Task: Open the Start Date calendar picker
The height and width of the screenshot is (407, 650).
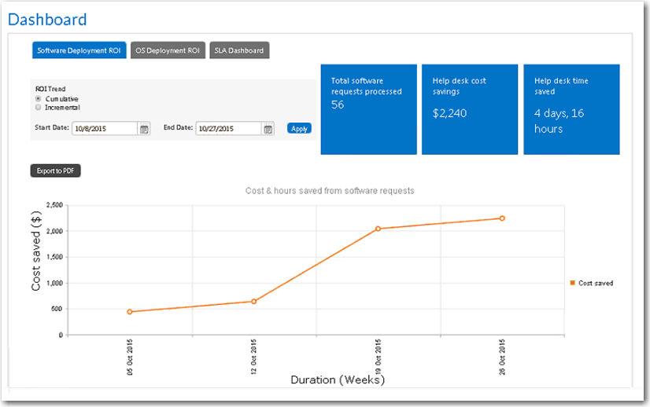Action: click(x=144, y=129)
